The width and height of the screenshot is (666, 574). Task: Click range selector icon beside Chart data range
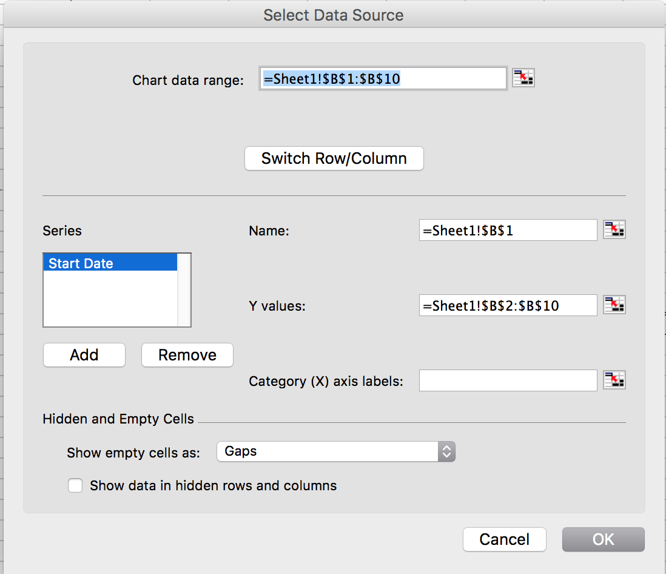tap(523, 78)
